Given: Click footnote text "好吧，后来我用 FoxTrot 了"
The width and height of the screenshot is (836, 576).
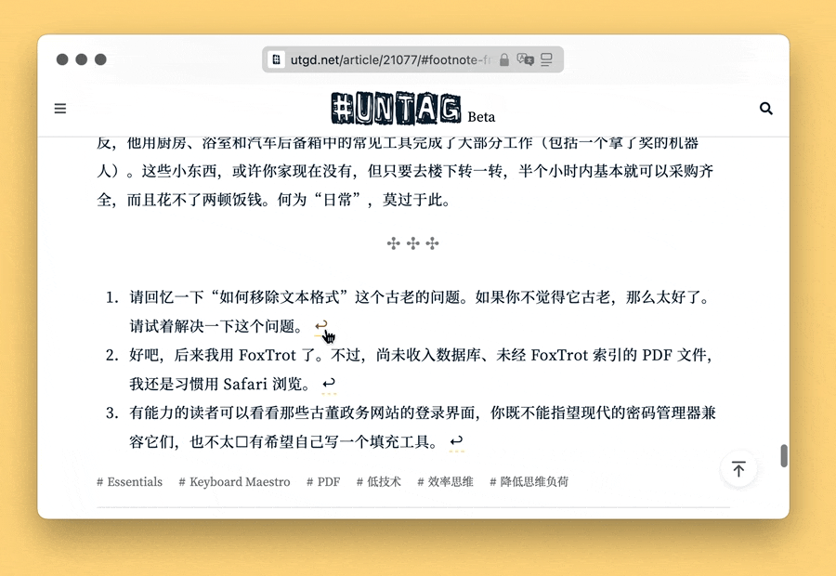Looking at the screenshot, I should [222, 355].
